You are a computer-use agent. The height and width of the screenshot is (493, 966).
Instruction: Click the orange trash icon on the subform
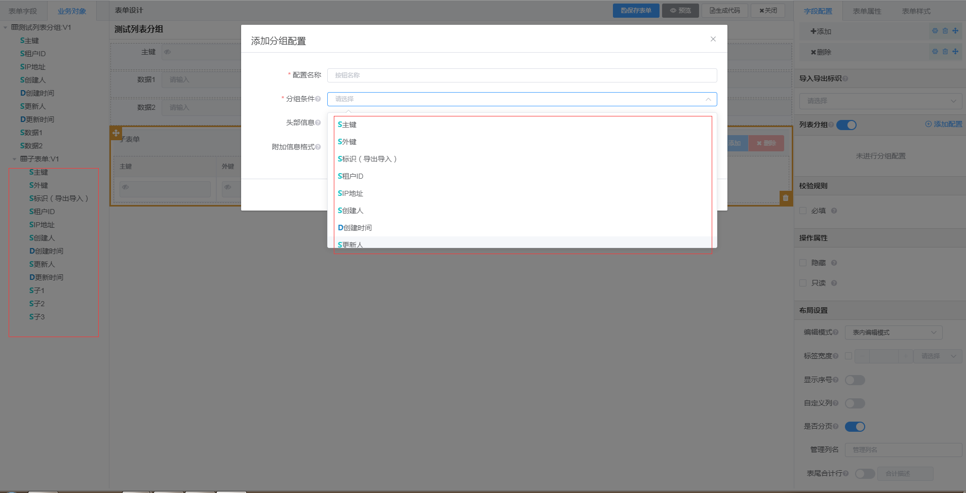[786, 198]
